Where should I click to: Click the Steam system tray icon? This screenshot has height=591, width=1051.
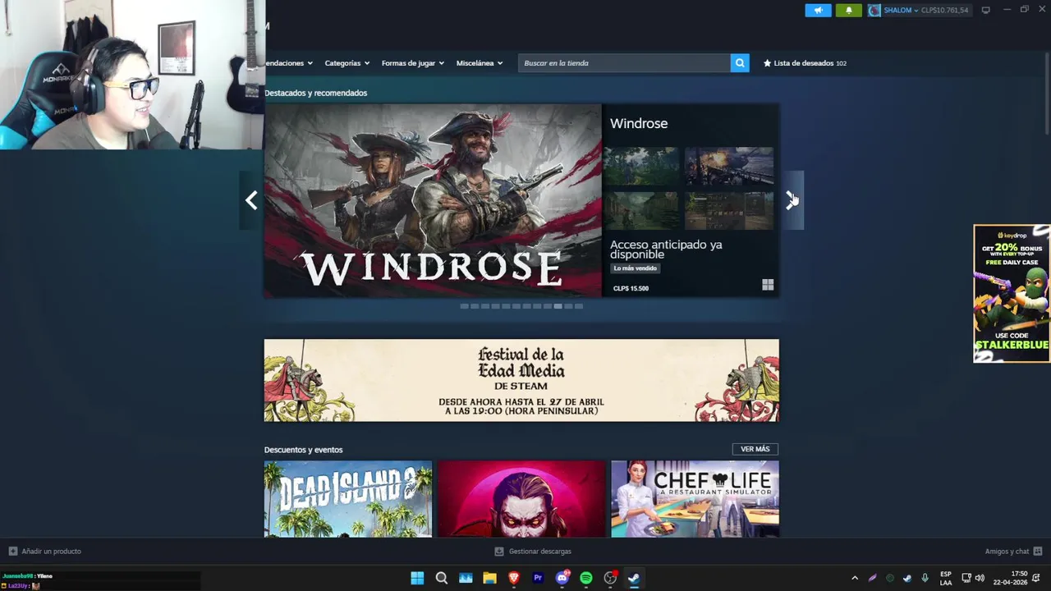tap(907, 578)
